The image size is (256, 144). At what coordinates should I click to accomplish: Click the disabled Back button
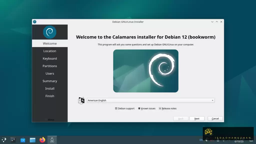(x=181, y=118)
